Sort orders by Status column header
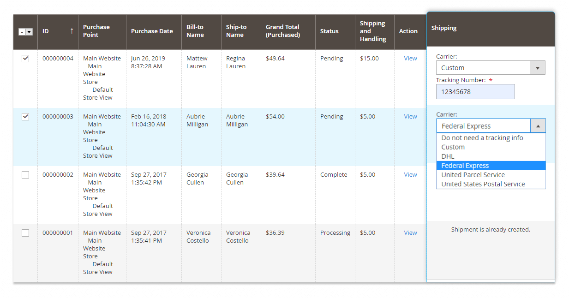The image size is (569, 298). pyautogui.click(x=329, y=31)
